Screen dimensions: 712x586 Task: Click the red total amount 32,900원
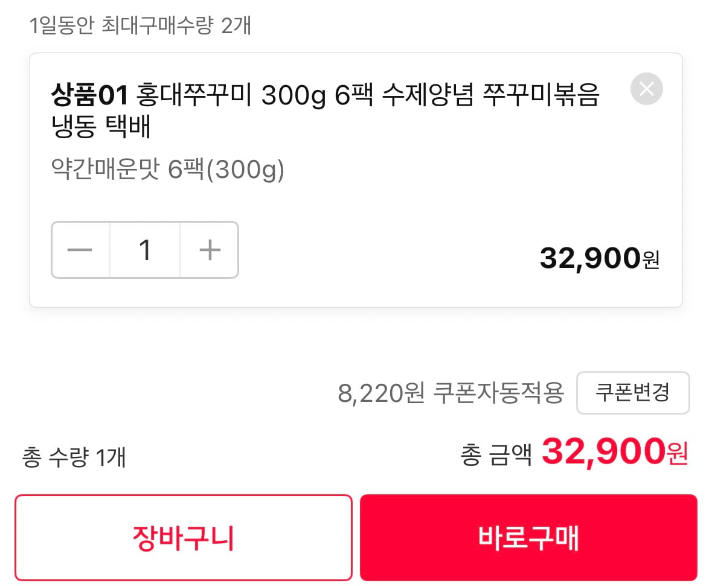tap(615, 451)
